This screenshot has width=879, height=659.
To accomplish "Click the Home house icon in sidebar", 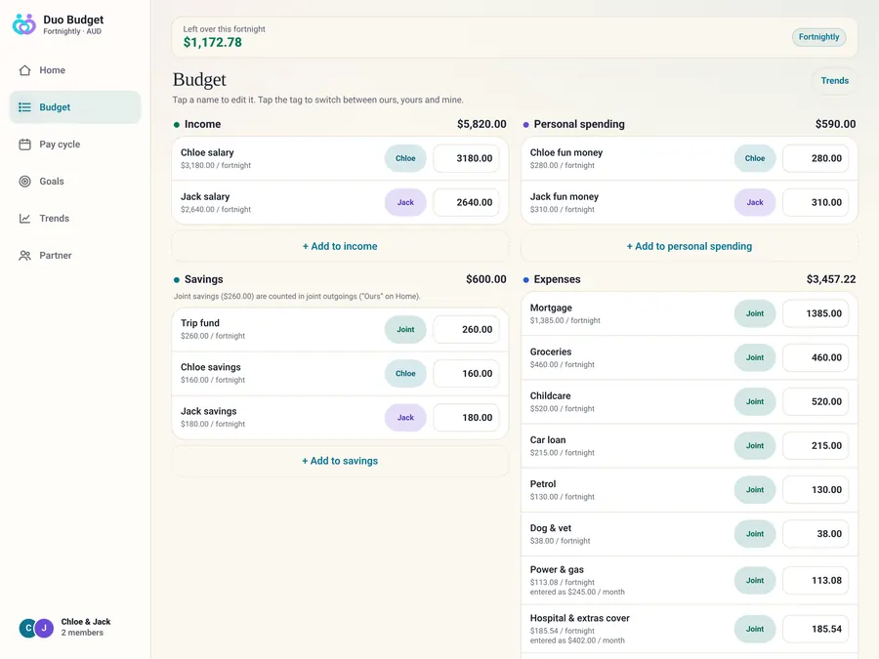I will click(24, 70).
